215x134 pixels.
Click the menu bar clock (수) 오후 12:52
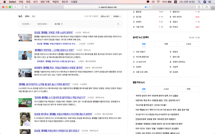187,2
